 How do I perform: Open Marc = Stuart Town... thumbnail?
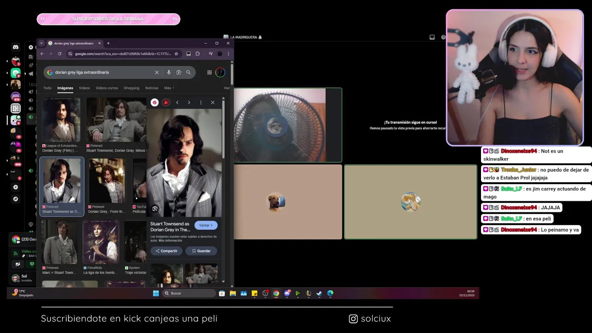pyautogui.click(x=60, y=242)
